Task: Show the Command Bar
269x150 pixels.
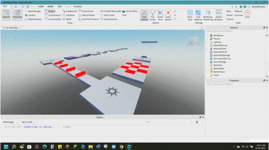Action: pyautogui.click(x=53, y=19)
